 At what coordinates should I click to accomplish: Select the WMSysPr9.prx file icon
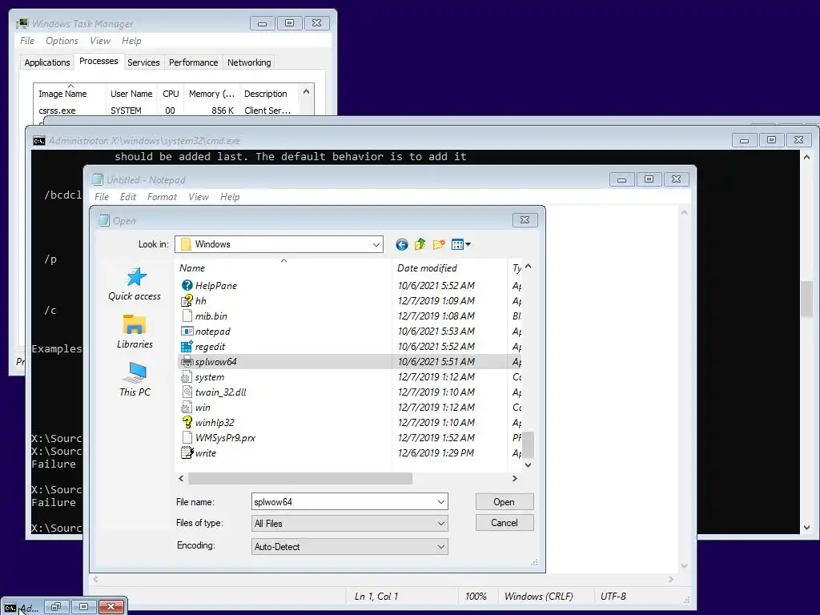(x=187, y=438)
